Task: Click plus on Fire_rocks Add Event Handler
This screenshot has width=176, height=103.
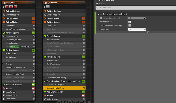Action: 33,85
